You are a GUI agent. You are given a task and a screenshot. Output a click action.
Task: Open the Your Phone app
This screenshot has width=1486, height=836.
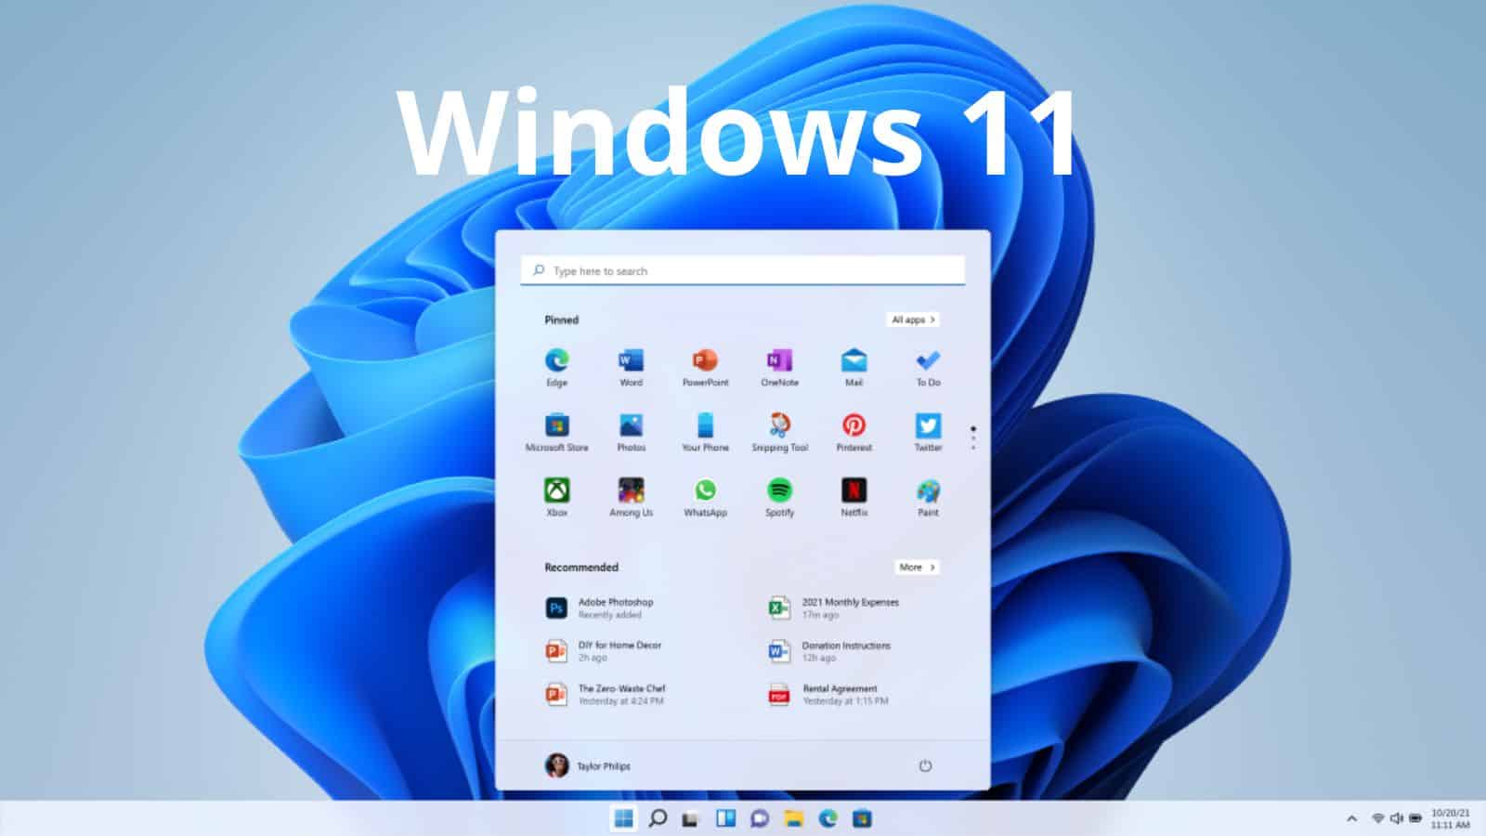point(705,432)
